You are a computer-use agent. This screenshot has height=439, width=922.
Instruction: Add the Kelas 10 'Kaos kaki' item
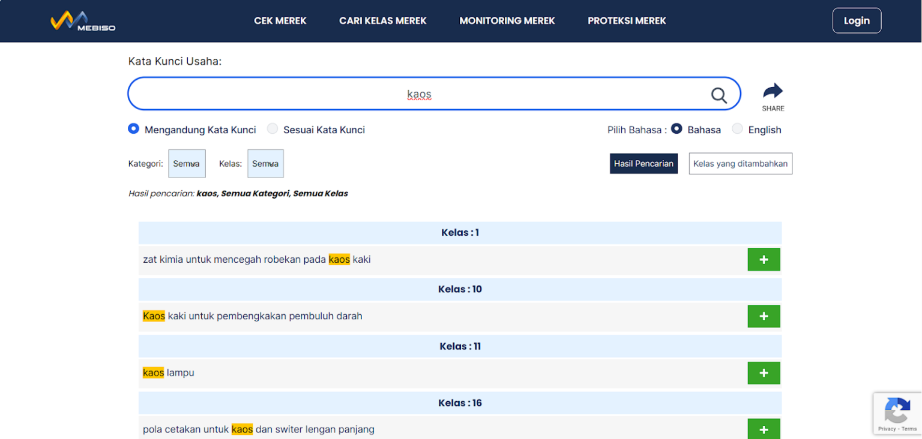[x=764, y=316]
